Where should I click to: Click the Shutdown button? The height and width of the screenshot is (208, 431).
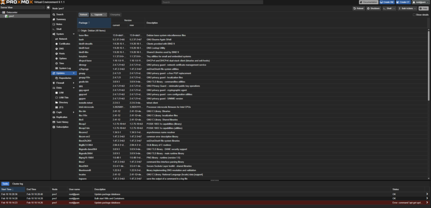click(x=374, y=8)
